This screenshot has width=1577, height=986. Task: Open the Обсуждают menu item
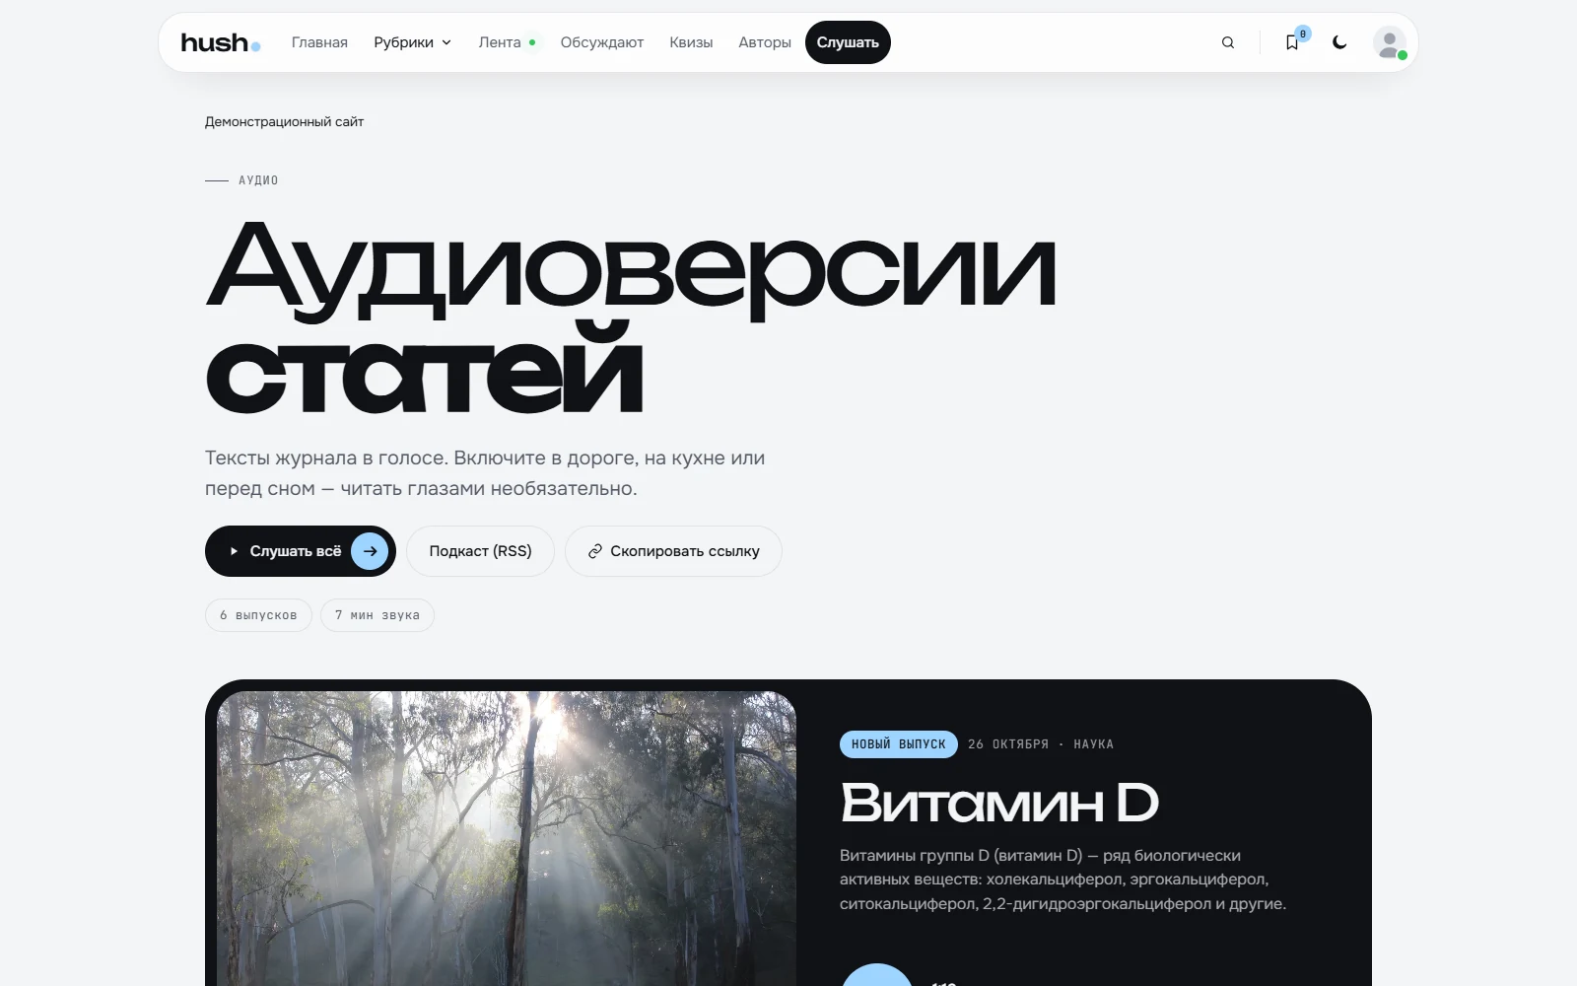click(602, 42)
